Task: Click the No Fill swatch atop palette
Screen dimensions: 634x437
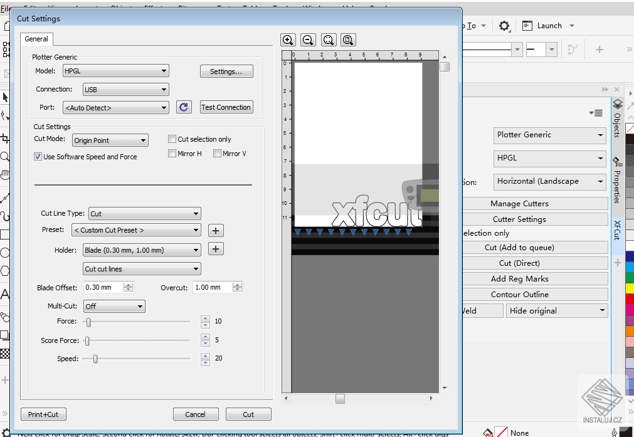Action: 630,129
